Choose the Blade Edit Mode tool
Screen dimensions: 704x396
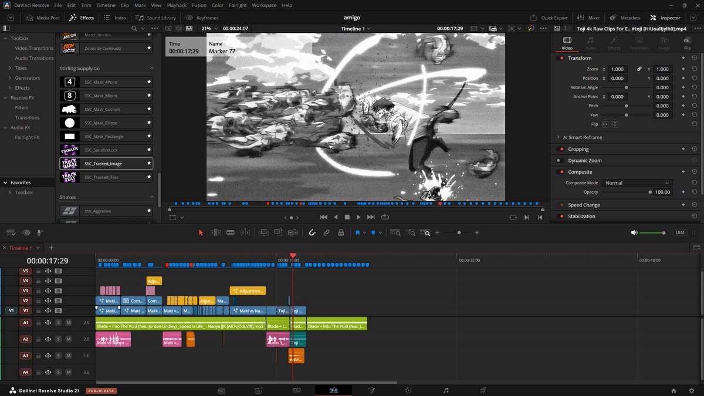point(231,233)
